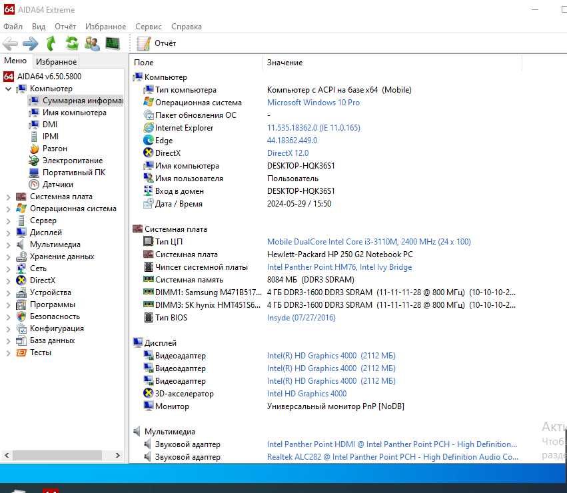Collapse the Компьютер tree node
This screenshot has height=493, width=567.
click(x=8, y=89)
